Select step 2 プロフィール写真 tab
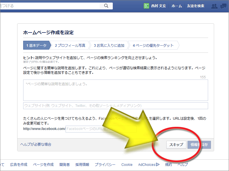This screenshot has width=229, height=171. pos(70,45)
